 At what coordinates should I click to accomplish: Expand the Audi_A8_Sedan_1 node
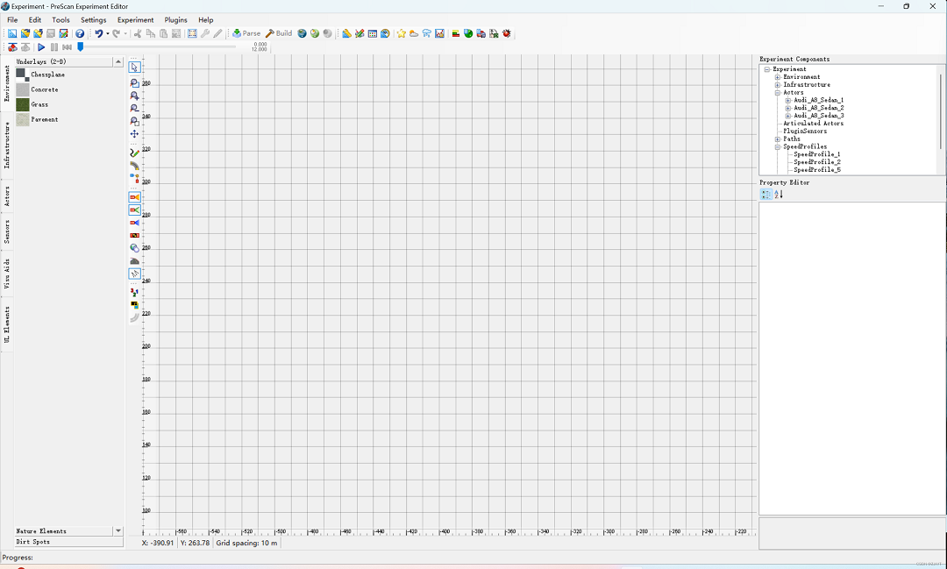[788, 101]
